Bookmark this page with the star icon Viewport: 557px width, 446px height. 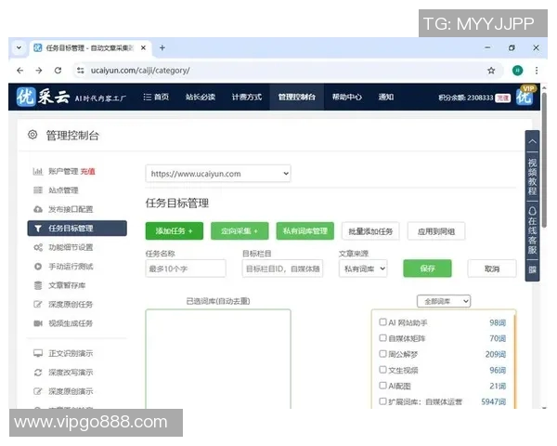pyautogui.click(x=491, y=71)
